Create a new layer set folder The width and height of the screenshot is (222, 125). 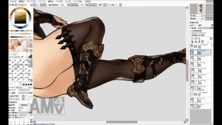pos(199,39)
